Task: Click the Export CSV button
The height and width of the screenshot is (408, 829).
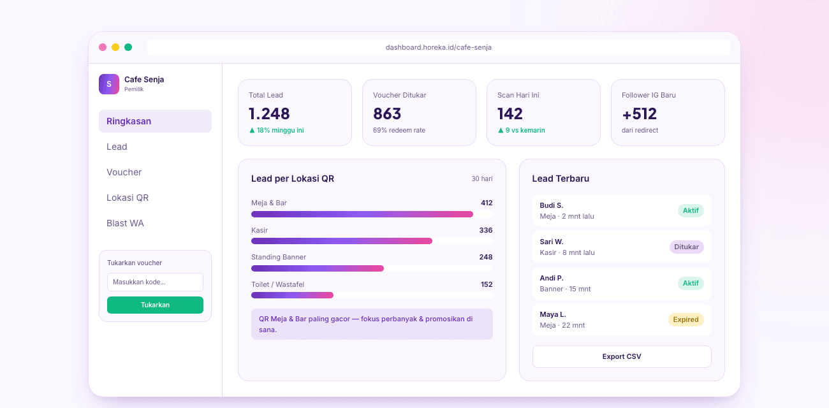Action: pyautogui.click(x=622, y=356)
